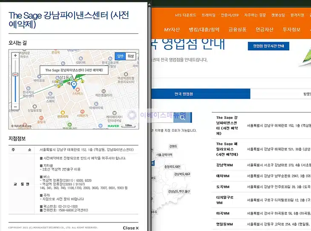Viewport: 311px width, 231px height.
Task: Open 명일동WM branch row
Action: 262,224
